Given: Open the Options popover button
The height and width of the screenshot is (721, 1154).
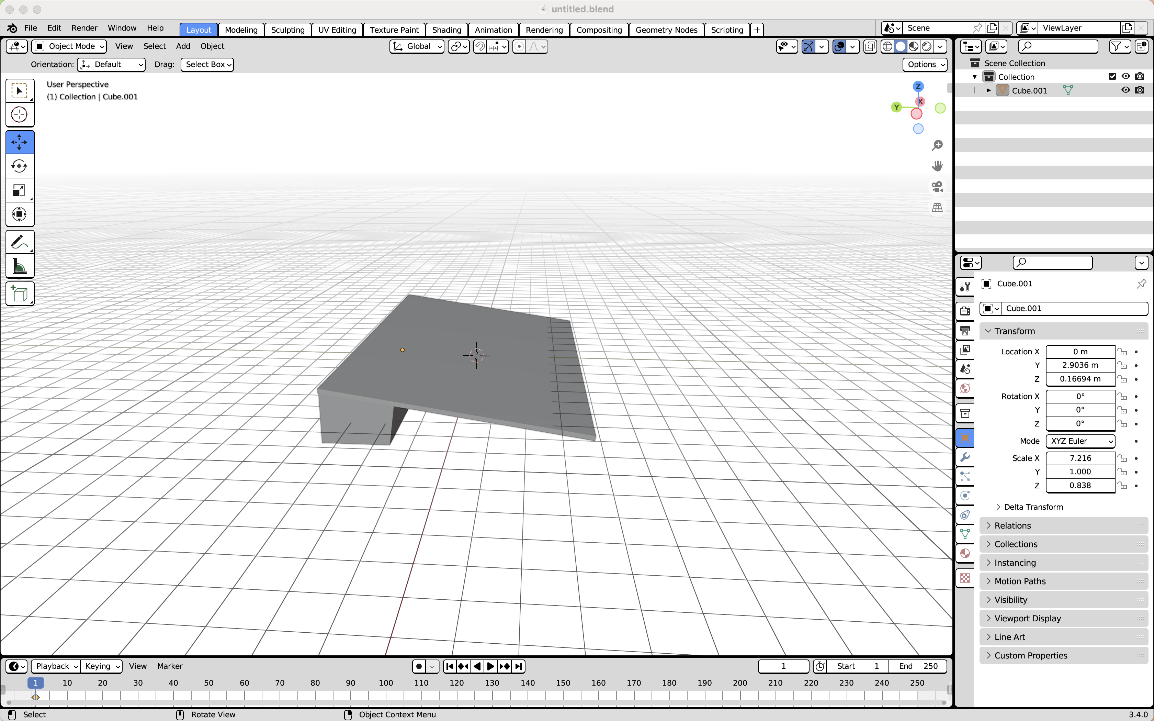Looking at the screenshot, I should pyautogui.click(x=925, y=64).
